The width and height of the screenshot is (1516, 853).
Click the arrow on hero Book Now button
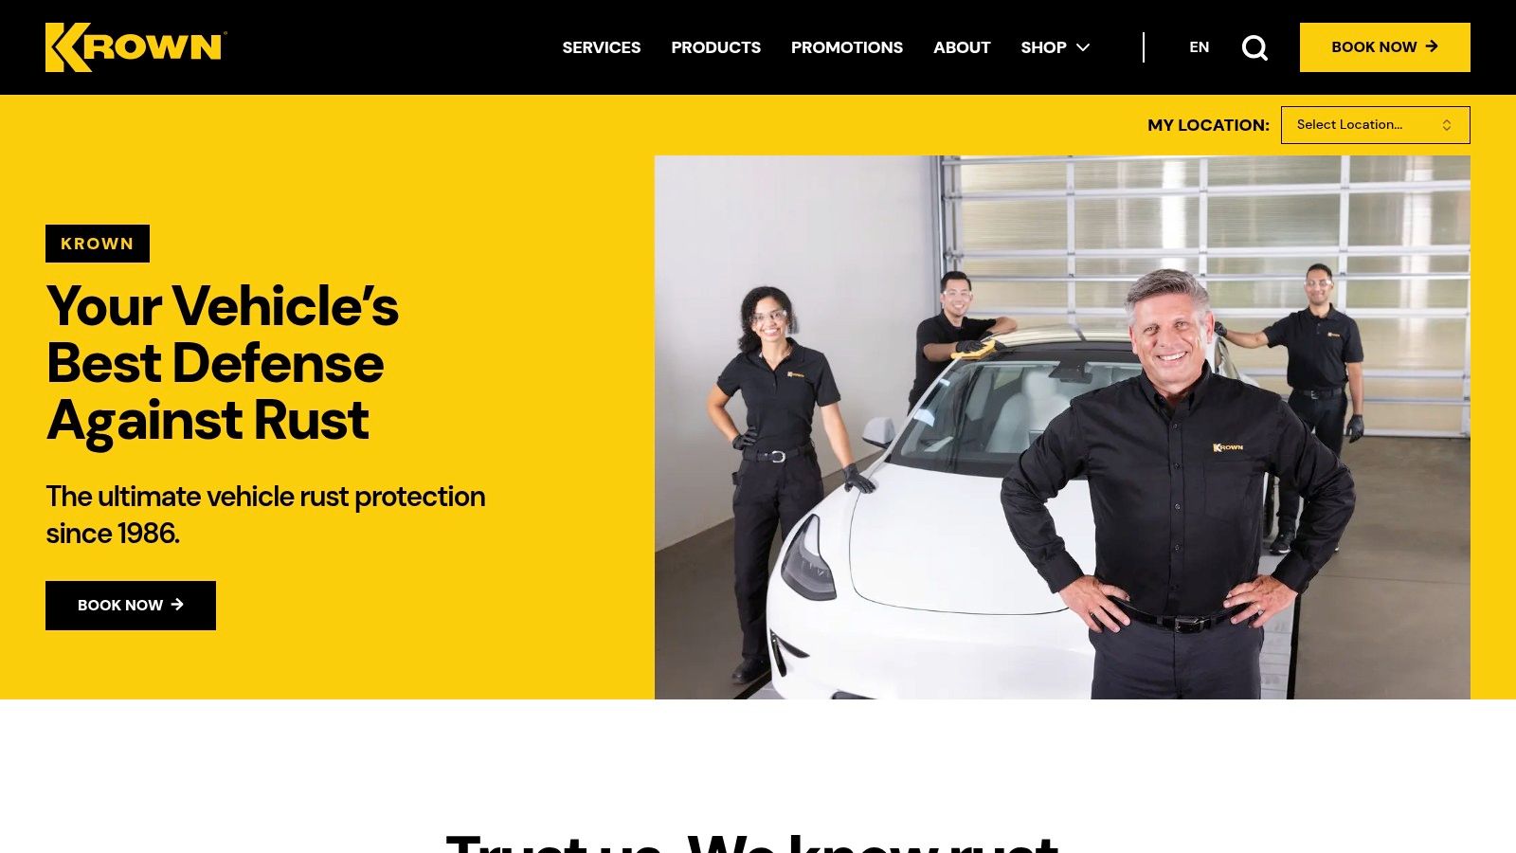coord(177,605)
